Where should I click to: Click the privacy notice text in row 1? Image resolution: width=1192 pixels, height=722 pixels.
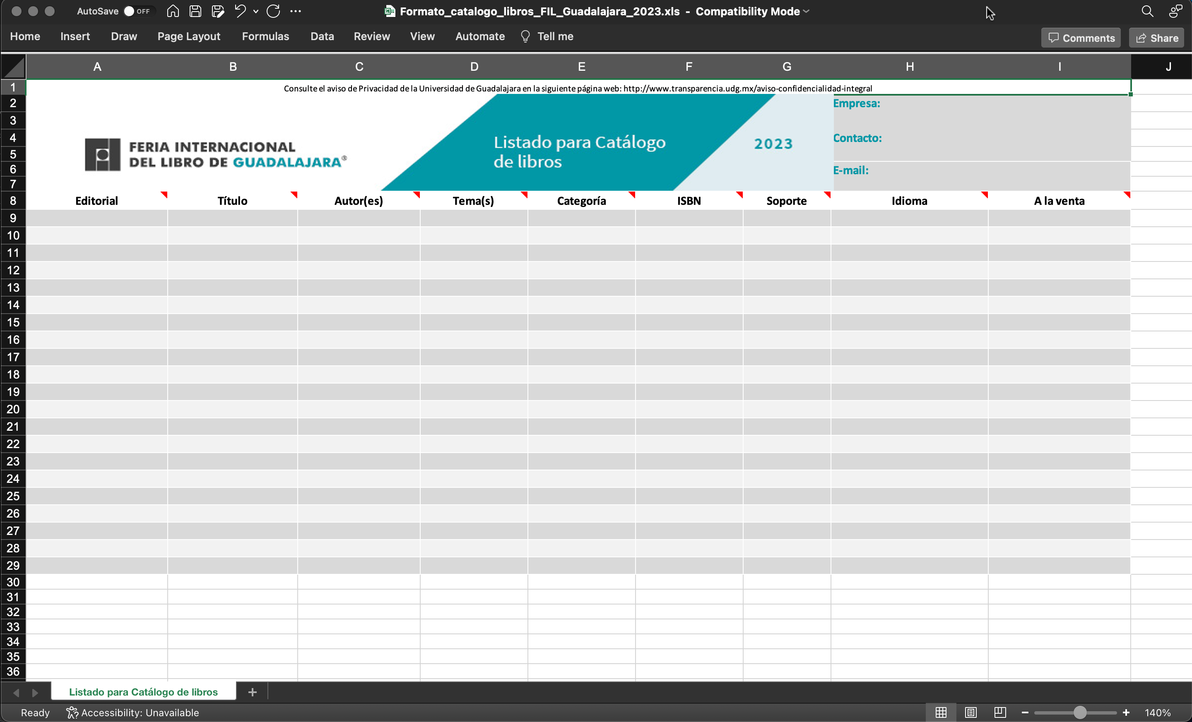pos(578,89)
